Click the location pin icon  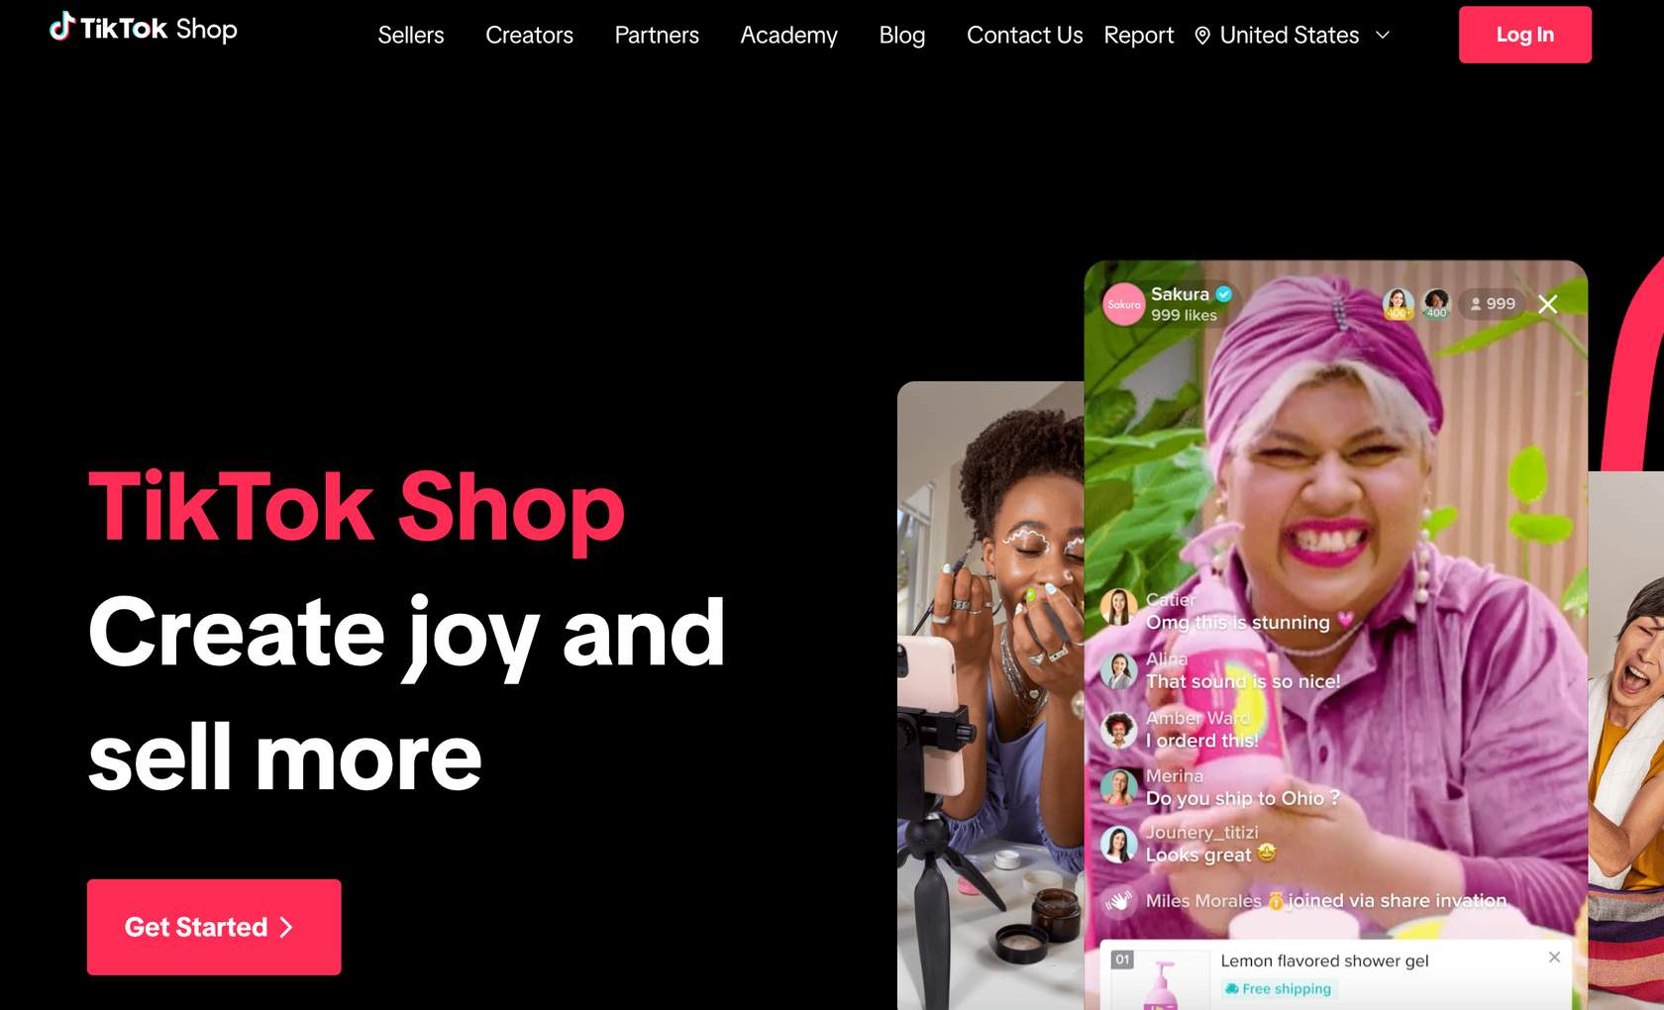[1202, 36]
